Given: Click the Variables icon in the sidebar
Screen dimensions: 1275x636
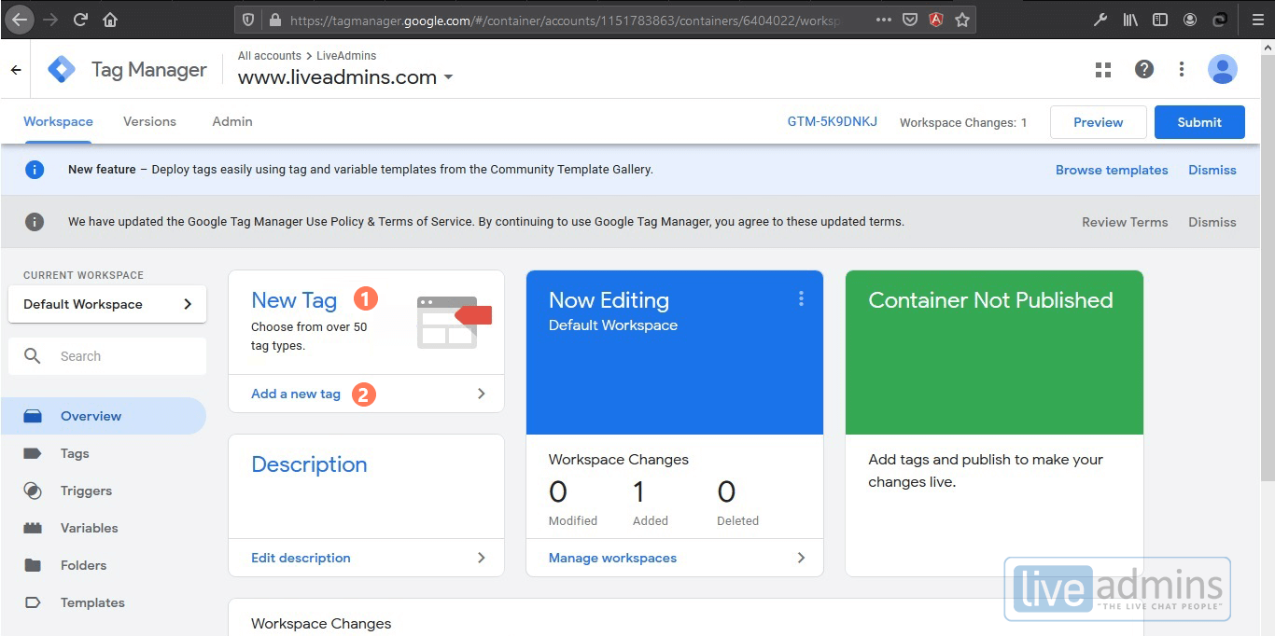Looking at the screenshot, I should point(33,528).
